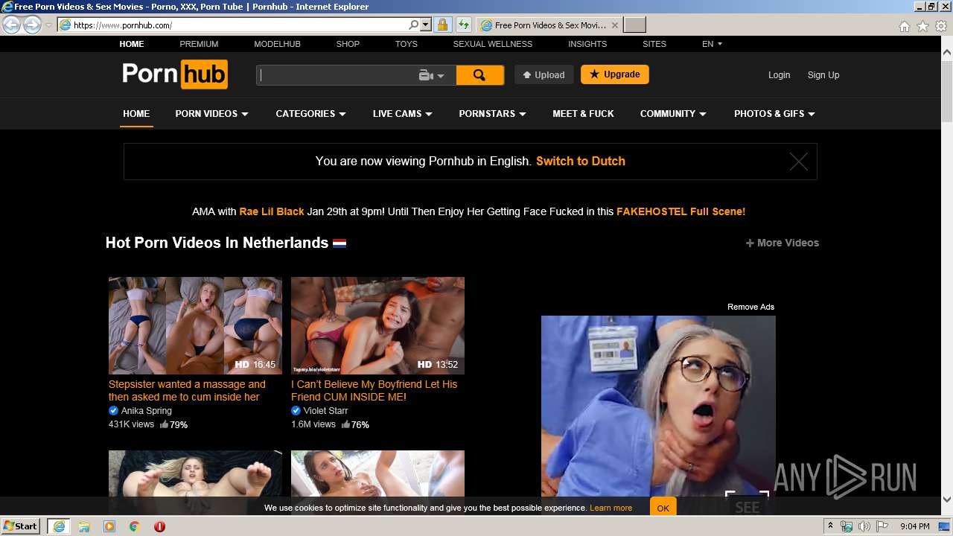953x536 pixels.
Task: Show hidden system tray icons arrow
Action: tap(831, 526)
